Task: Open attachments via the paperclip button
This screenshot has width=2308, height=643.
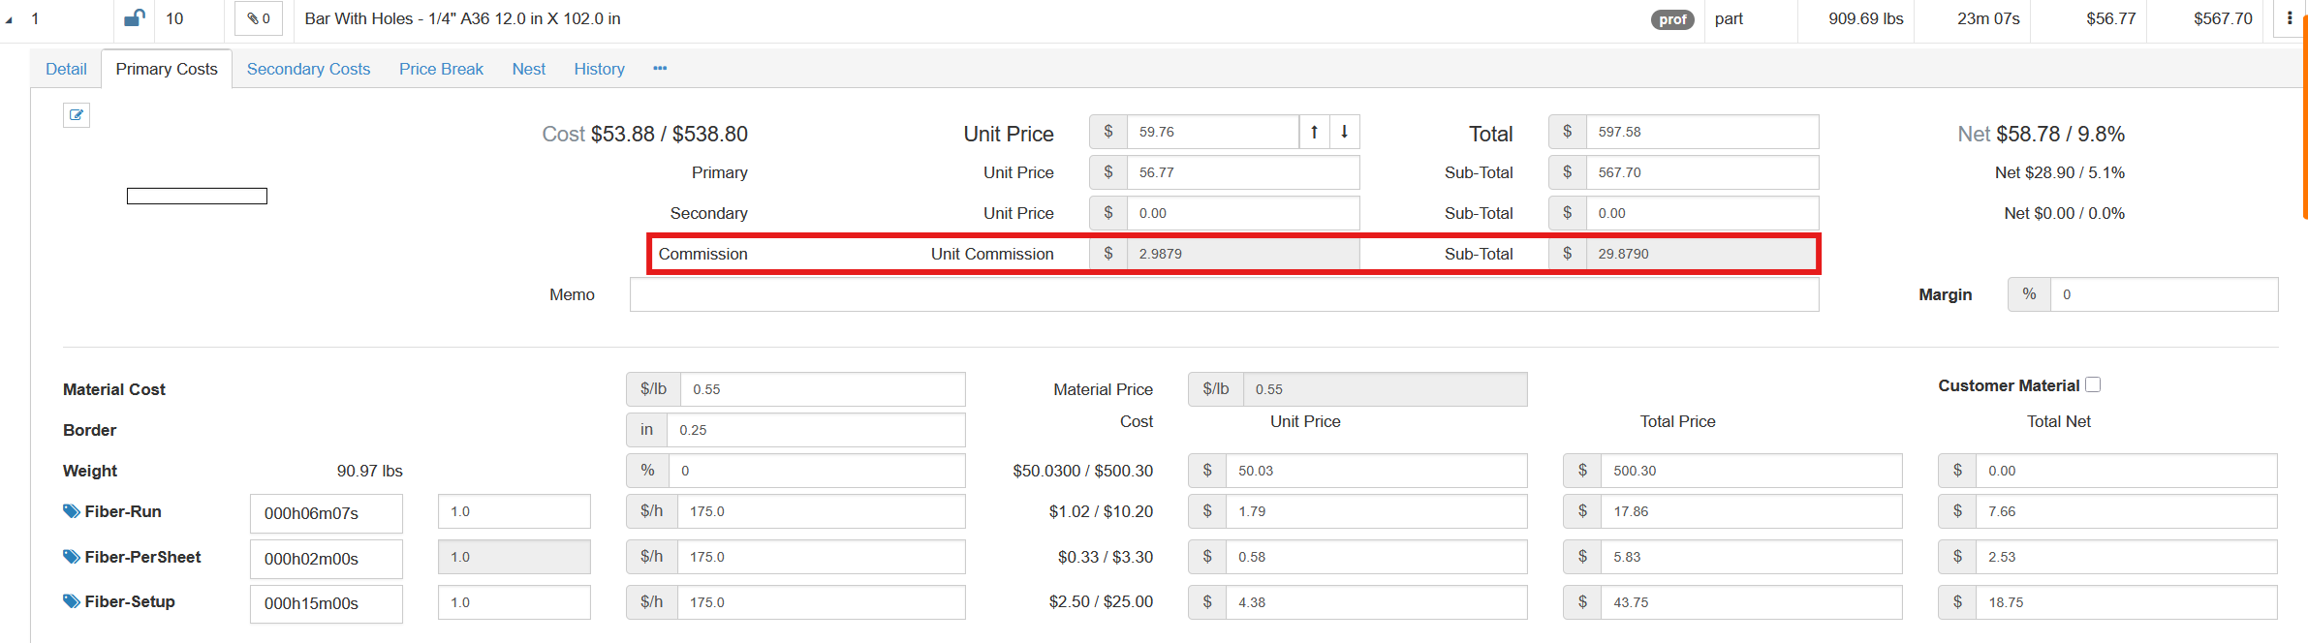Action: [x=258, y=18]
